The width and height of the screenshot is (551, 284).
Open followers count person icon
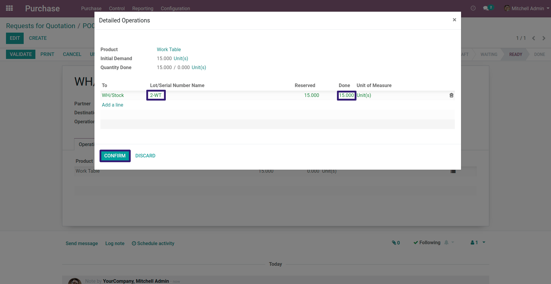coord(474,243)
